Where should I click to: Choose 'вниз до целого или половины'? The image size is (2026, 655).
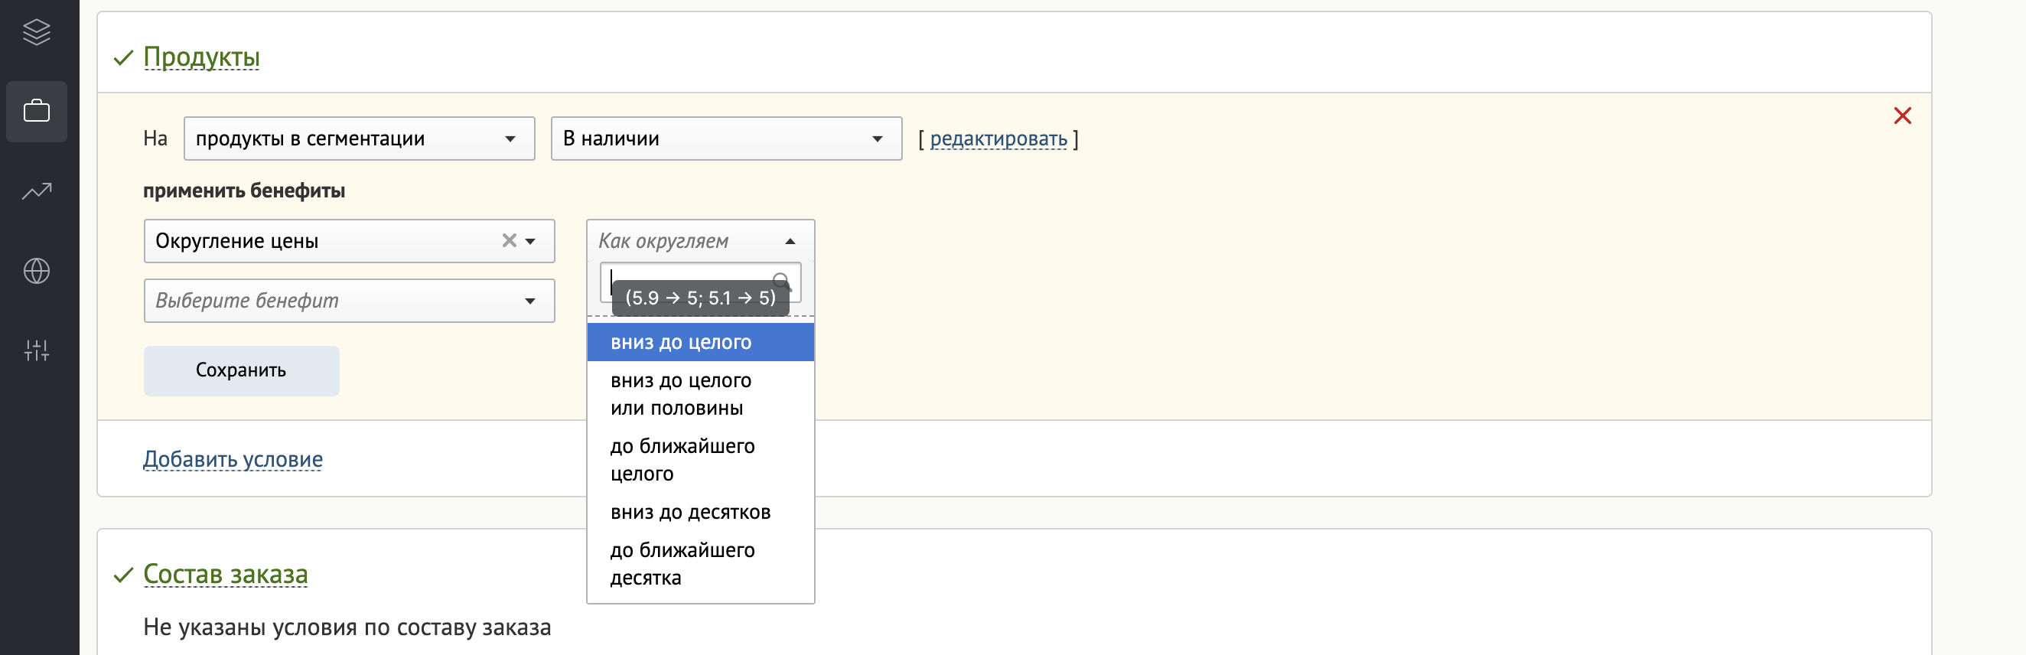[700, 394]
